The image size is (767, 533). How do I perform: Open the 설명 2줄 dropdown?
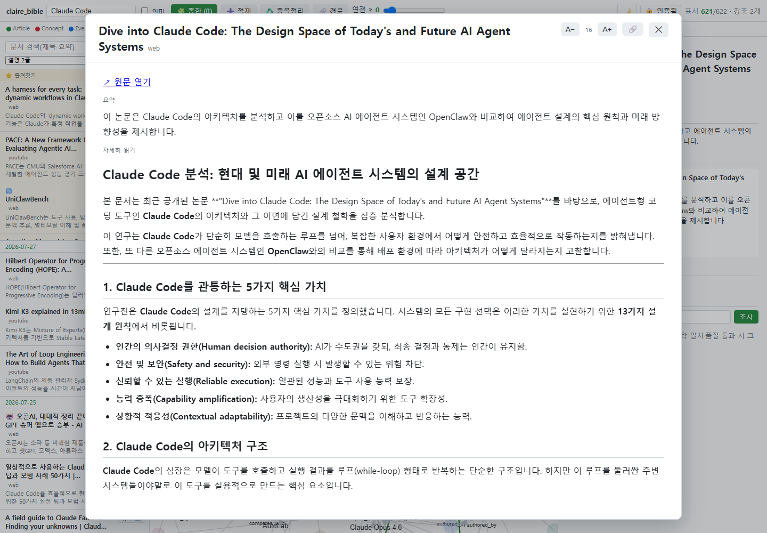click(x=45, y=60)
